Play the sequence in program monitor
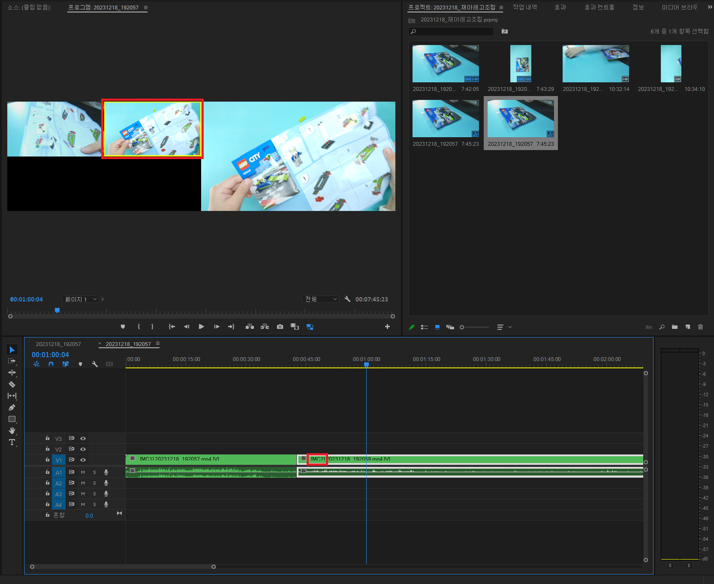The width and height of the screenshot is (714, 584). [x=202, y=327]
